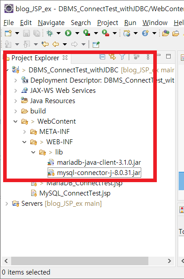The width and height of the screenshot is (184, 279).
Task: Click the Project Explorer filter icon
Action: [123, 57]
